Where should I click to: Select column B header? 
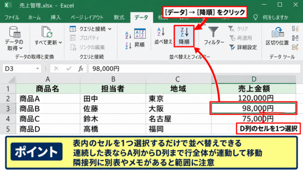pyautogui.click(x=113, y=79)
